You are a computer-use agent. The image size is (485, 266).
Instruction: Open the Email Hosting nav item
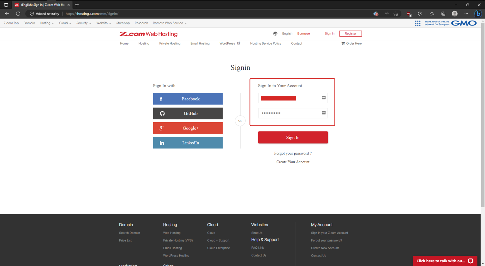click(x=200, y=43)
